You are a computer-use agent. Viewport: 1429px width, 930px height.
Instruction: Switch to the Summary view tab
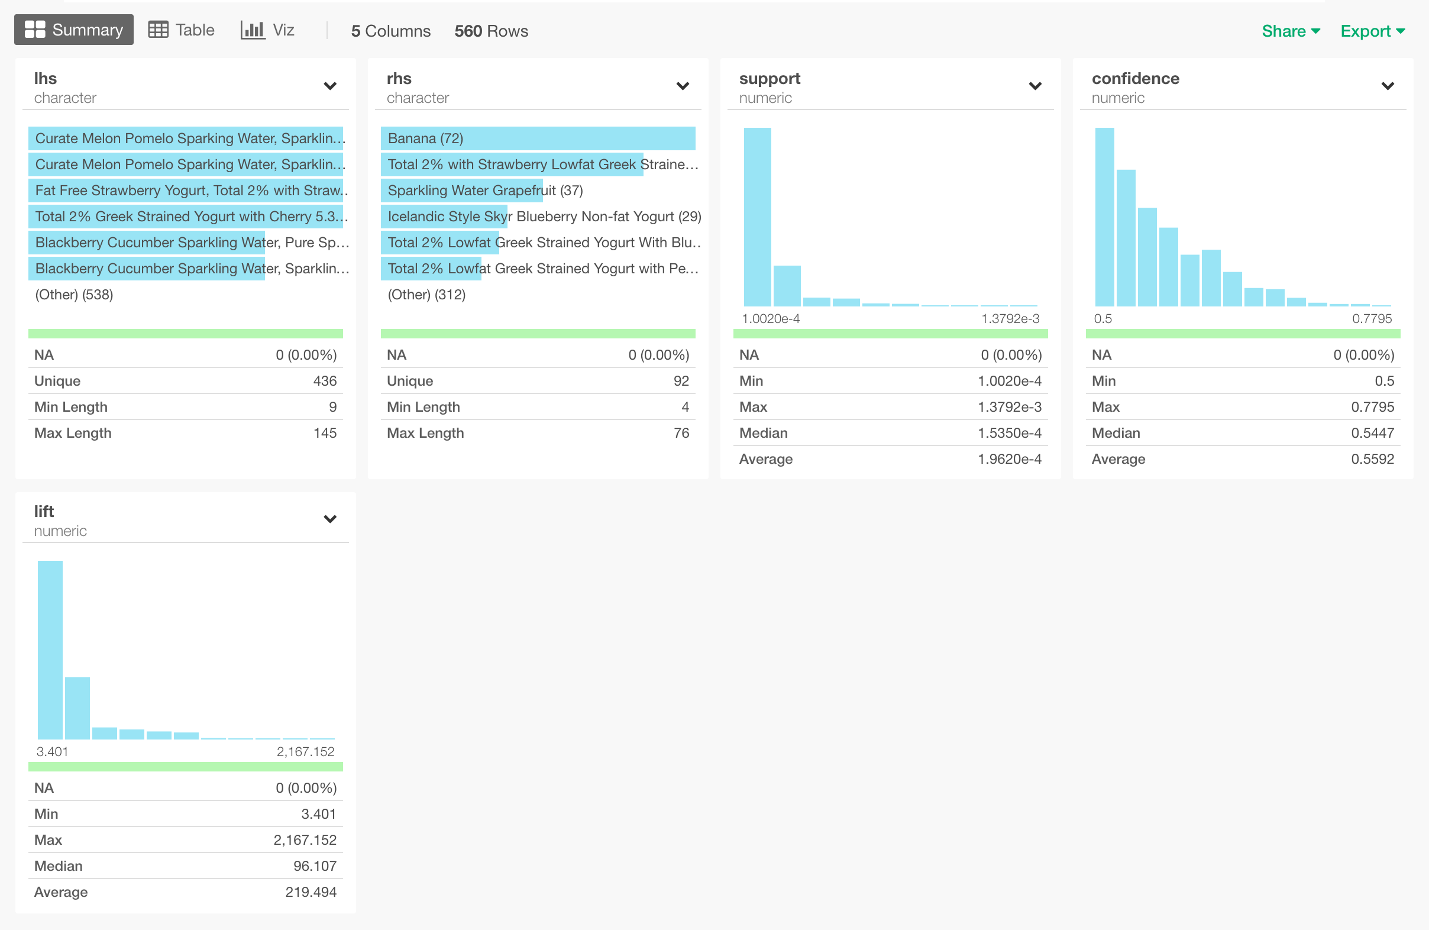(74, 30)
